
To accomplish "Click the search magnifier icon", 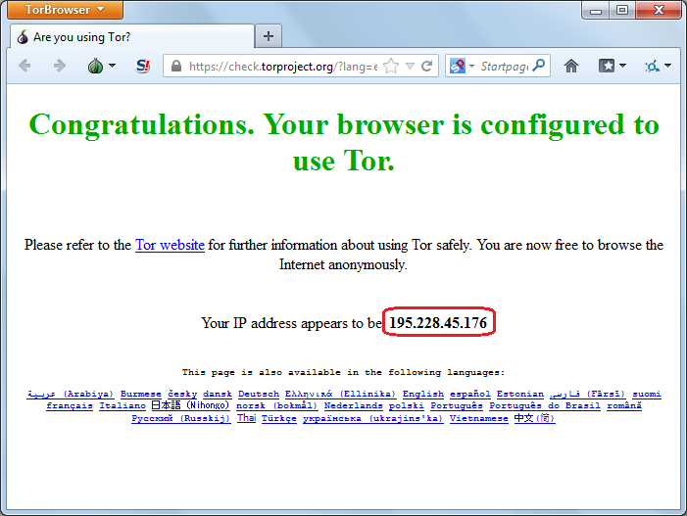I will tap(539, 66).
